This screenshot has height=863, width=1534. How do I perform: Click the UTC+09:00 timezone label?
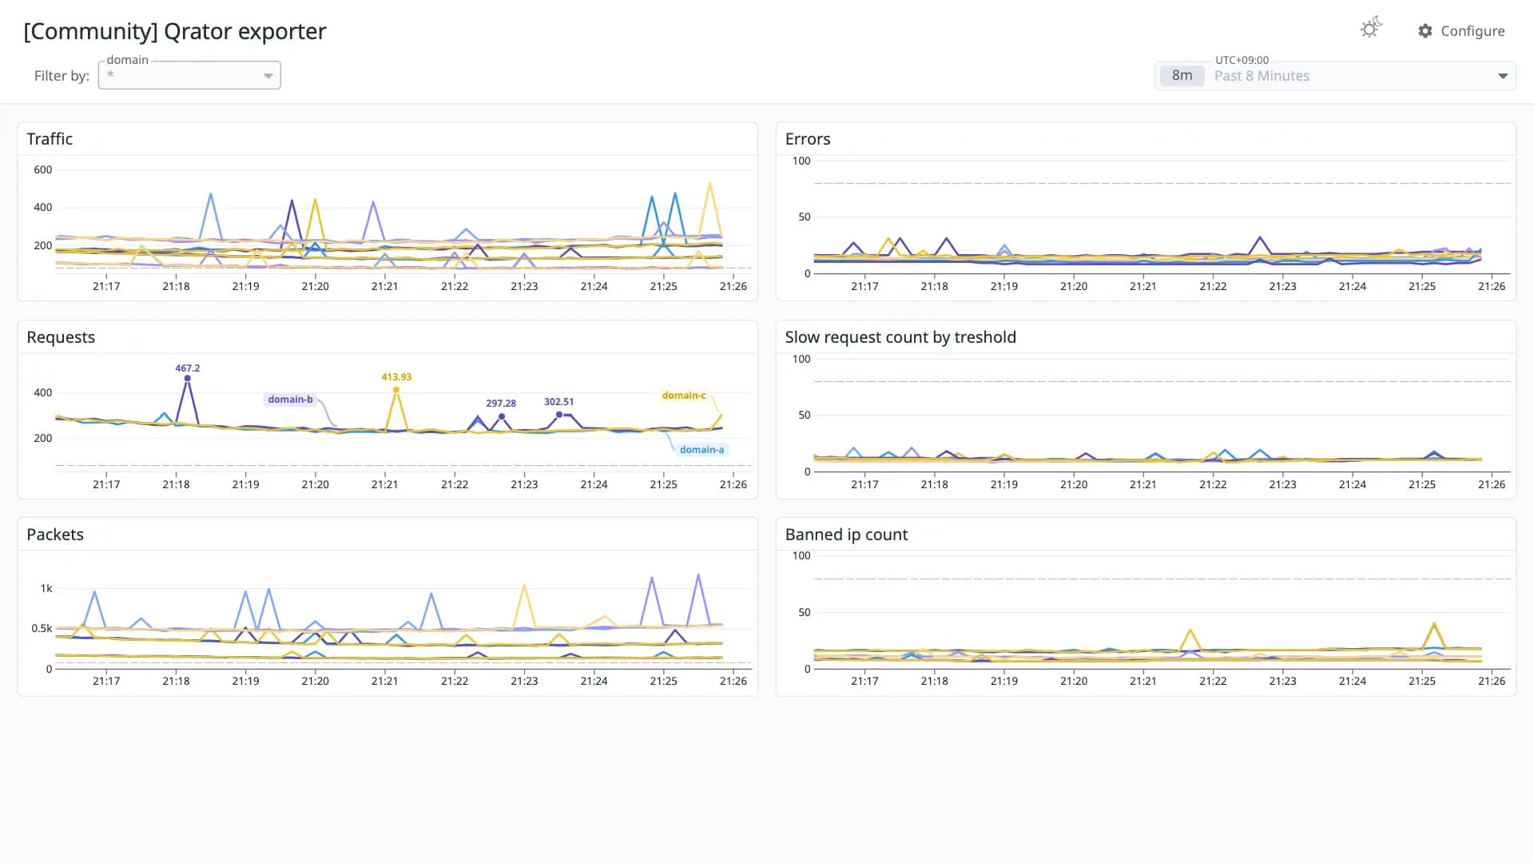click(1242, 60)
